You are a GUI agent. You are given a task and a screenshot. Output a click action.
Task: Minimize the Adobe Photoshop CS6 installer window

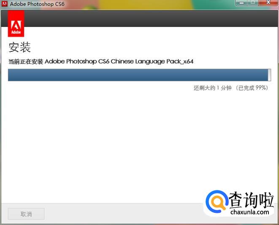[241, 3]
